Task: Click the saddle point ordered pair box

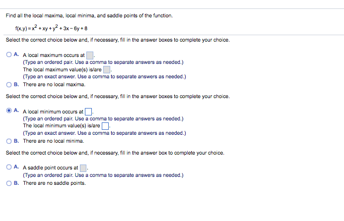Action: (x=83, y=168)
